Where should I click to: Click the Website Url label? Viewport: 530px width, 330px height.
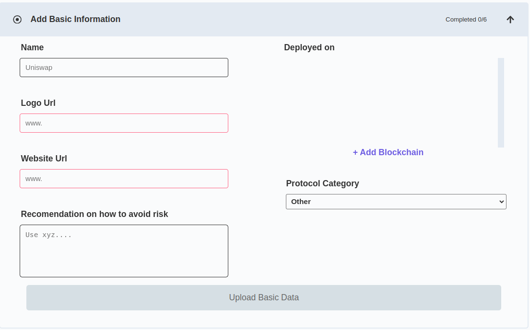coord(44,159)
